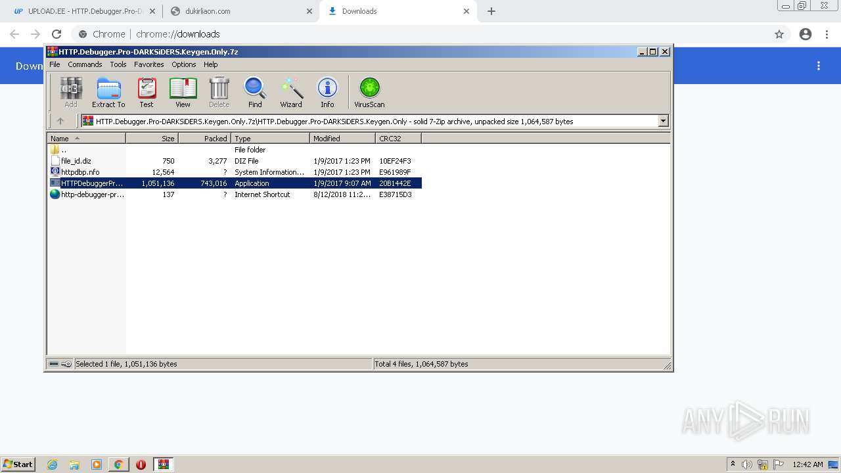Click the Extract To toolbar icon
Image resolution: width=841 pixels, height=473 pixels.
[x=108, y=92]
